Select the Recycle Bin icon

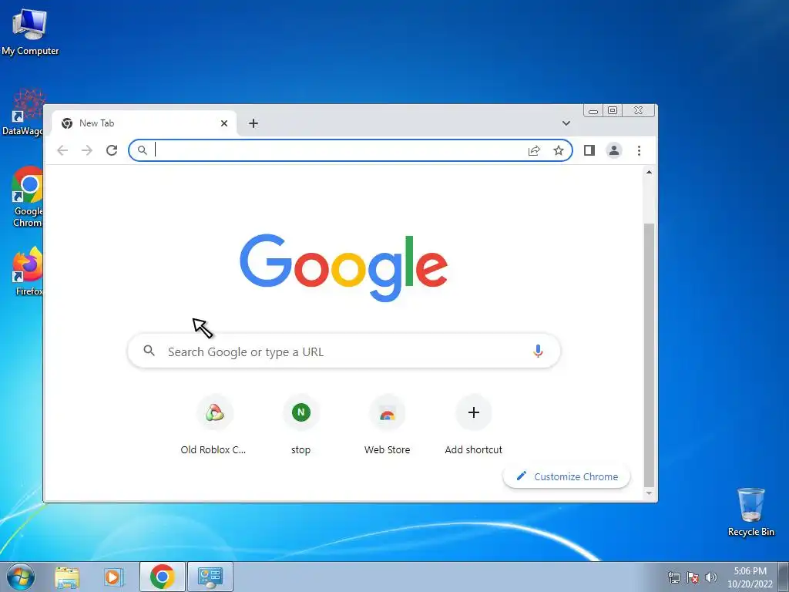click(x=750, y=512)
